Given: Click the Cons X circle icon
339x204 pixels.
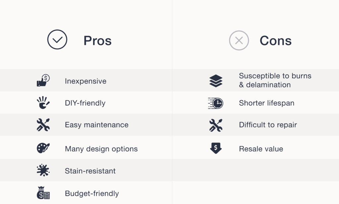Looking at the screenshot, I should (x=239, y=40).
